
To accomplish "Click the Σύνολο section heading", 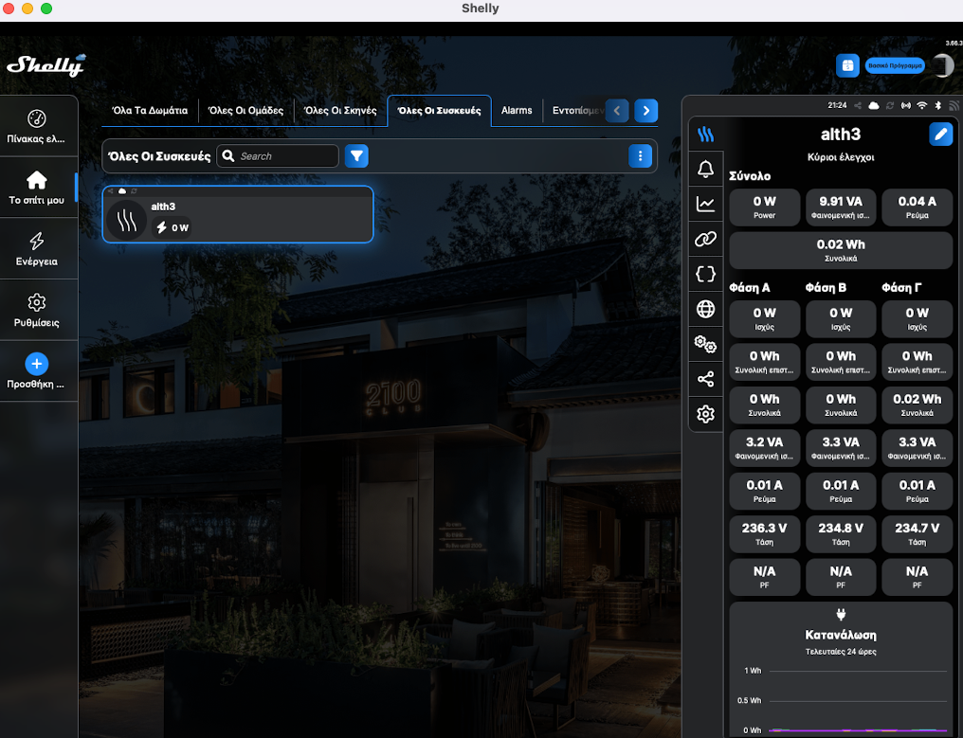I will [750, 176].
